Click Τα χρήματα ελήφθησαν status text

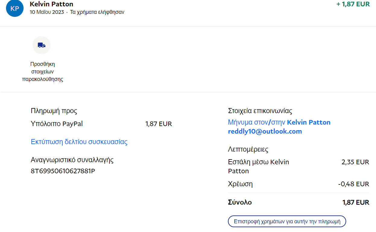tap(97, 12)
